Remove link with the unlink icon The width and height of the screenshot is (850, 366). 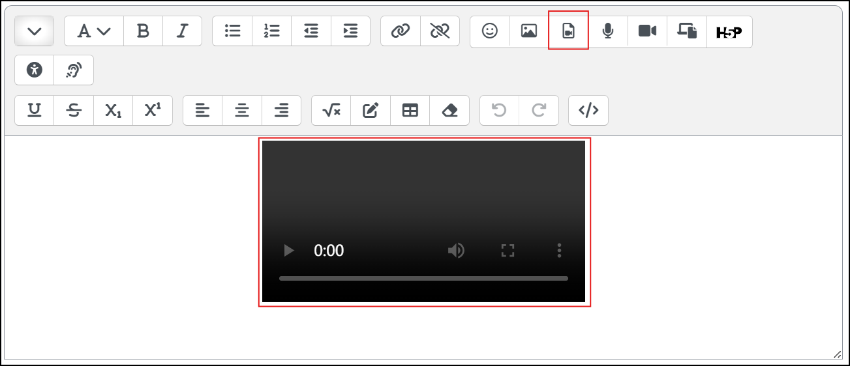440,31
